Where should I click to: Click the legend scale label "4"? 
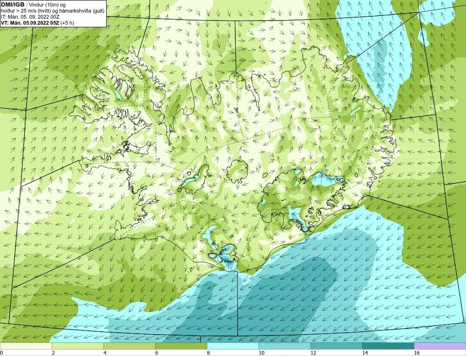[x=105, y=353]
